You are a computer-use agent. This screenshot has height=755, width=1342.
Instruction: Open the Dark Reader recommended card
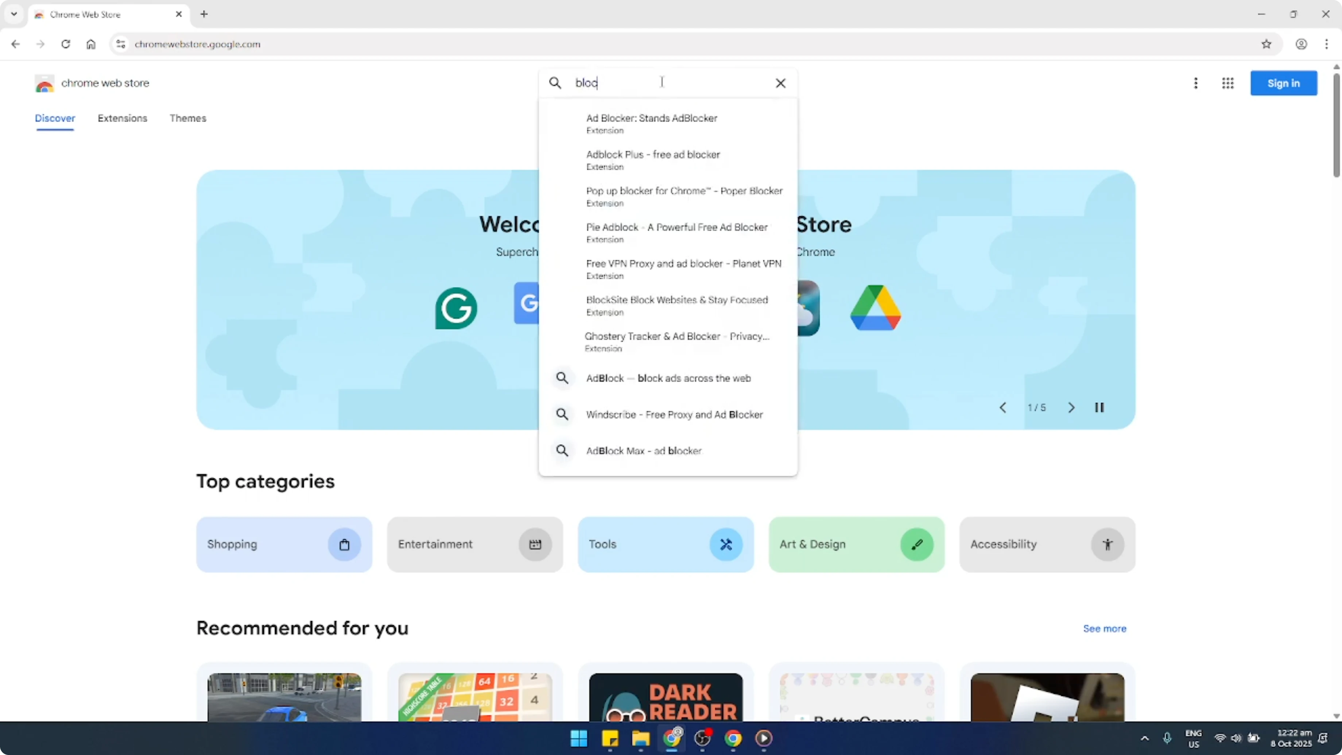coord(666,697)
